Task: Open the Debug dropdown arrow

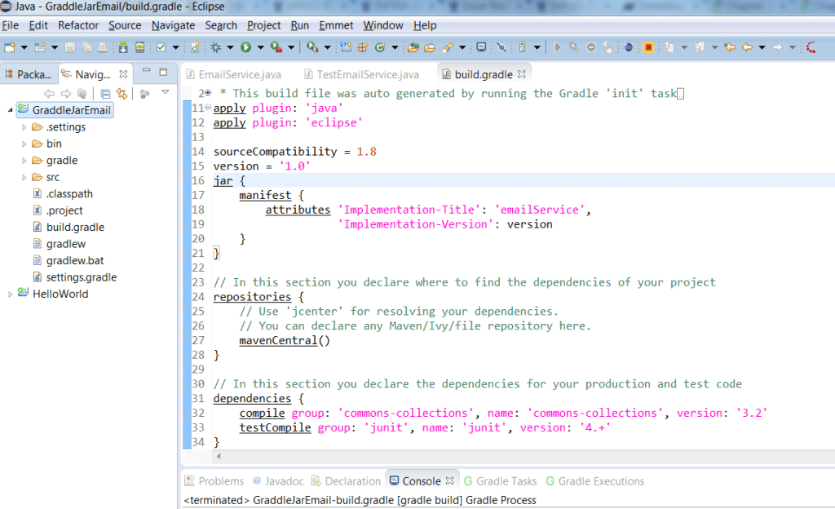Action: click(230, 47)
